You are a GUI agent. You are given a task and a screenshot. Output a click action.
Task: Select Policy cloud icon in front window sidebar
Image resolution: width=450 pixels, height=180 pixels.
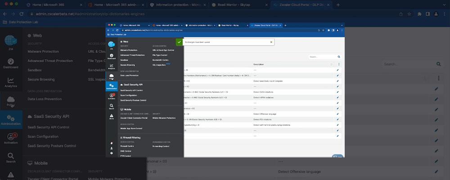tap(111, 76)
